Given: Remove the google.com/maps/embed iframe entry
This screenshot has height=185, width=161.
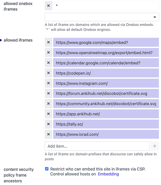Looking at the screenshot, I should pyautogui.click(x=48, y=42).
